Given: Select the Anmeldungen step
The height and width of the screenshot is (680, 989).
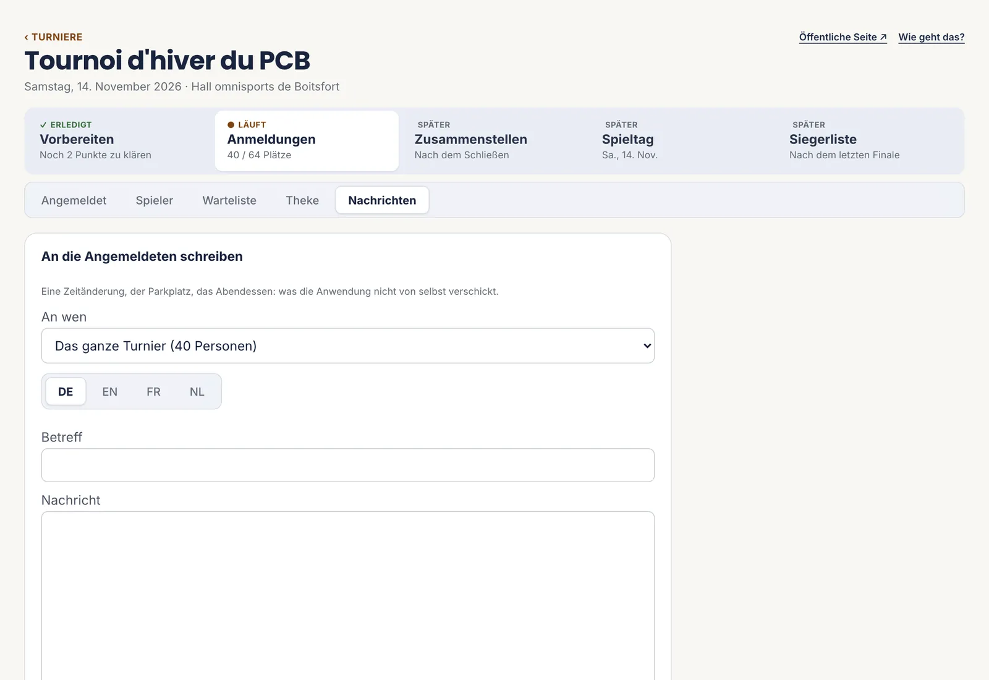Looking at the screenshot, I should 307,141.
